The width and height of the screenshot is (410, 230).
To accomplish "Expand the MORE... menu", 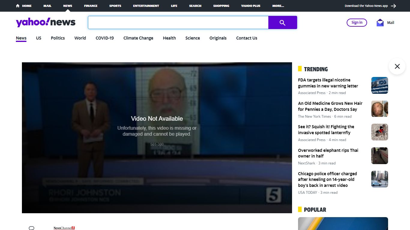I will click(x=278, y=6).
